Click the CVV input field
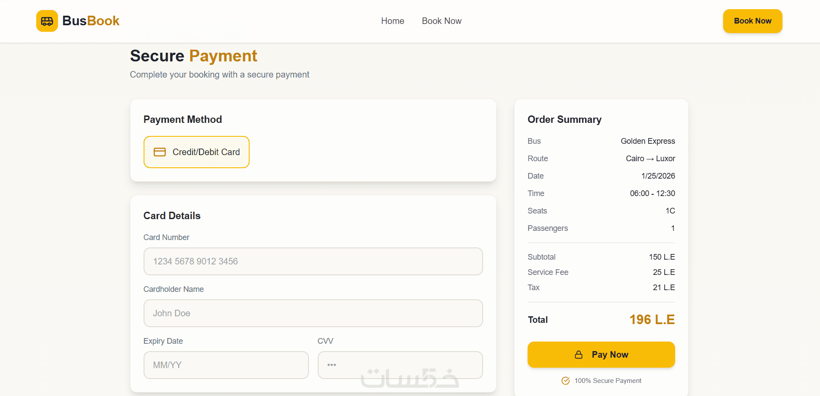820x396 pixels. [400, 365]
